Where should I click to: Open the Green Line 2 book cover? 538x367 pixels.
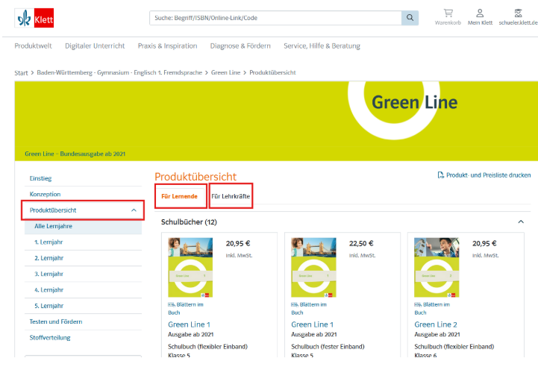pos(437,268)
